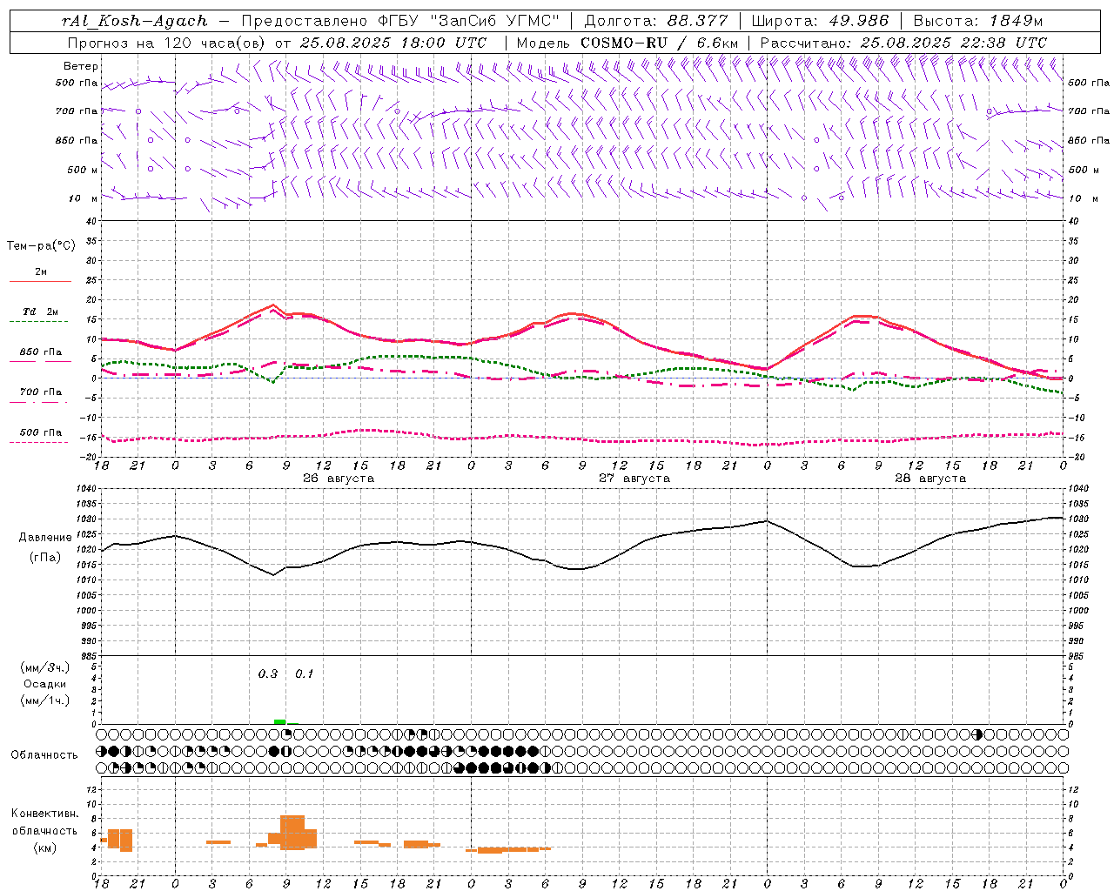Click the Ветер panel label
1114x891 pixels.
coord(81,66)
